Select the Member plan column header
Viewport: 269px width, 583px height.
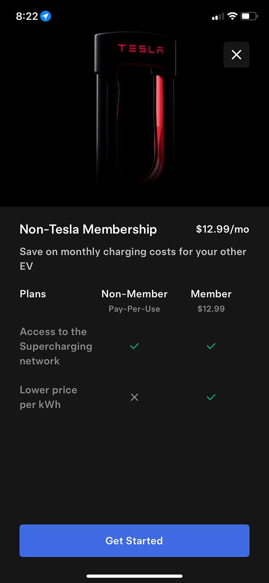pyautogui.click(x=211, y=294)
